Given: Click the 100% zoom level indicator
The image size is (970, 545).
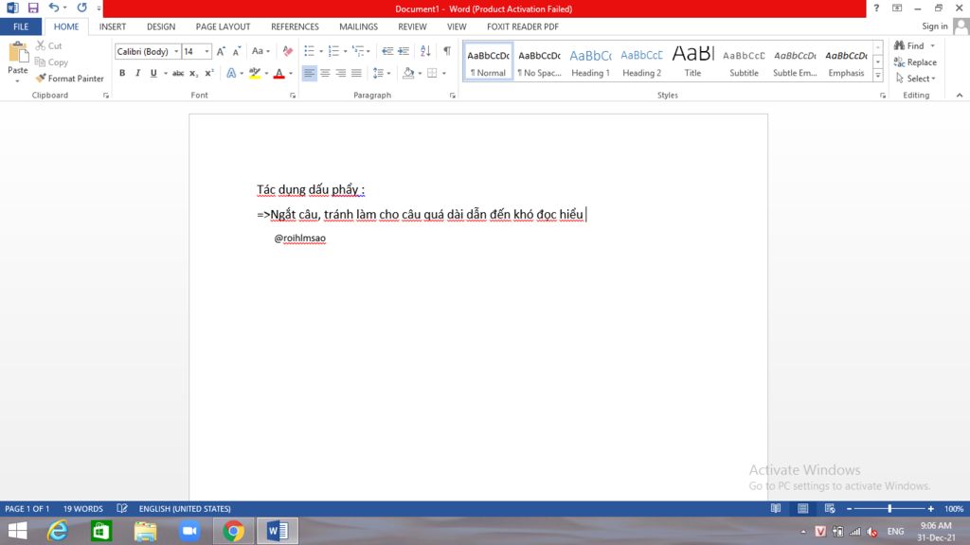Looking at the screenshot, I should pyautogui.click(x=954, y=508).
